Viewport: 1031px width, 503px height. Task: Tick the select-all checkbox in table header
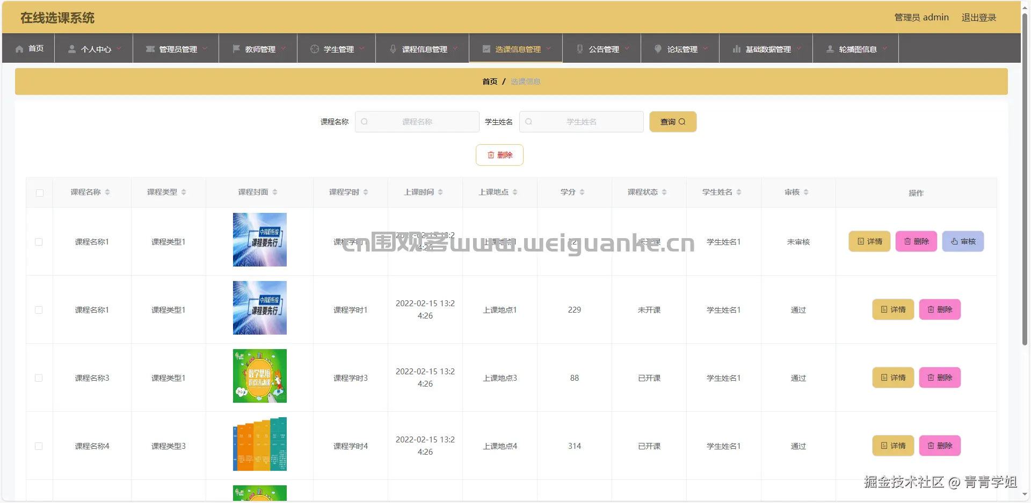(40, 193)
